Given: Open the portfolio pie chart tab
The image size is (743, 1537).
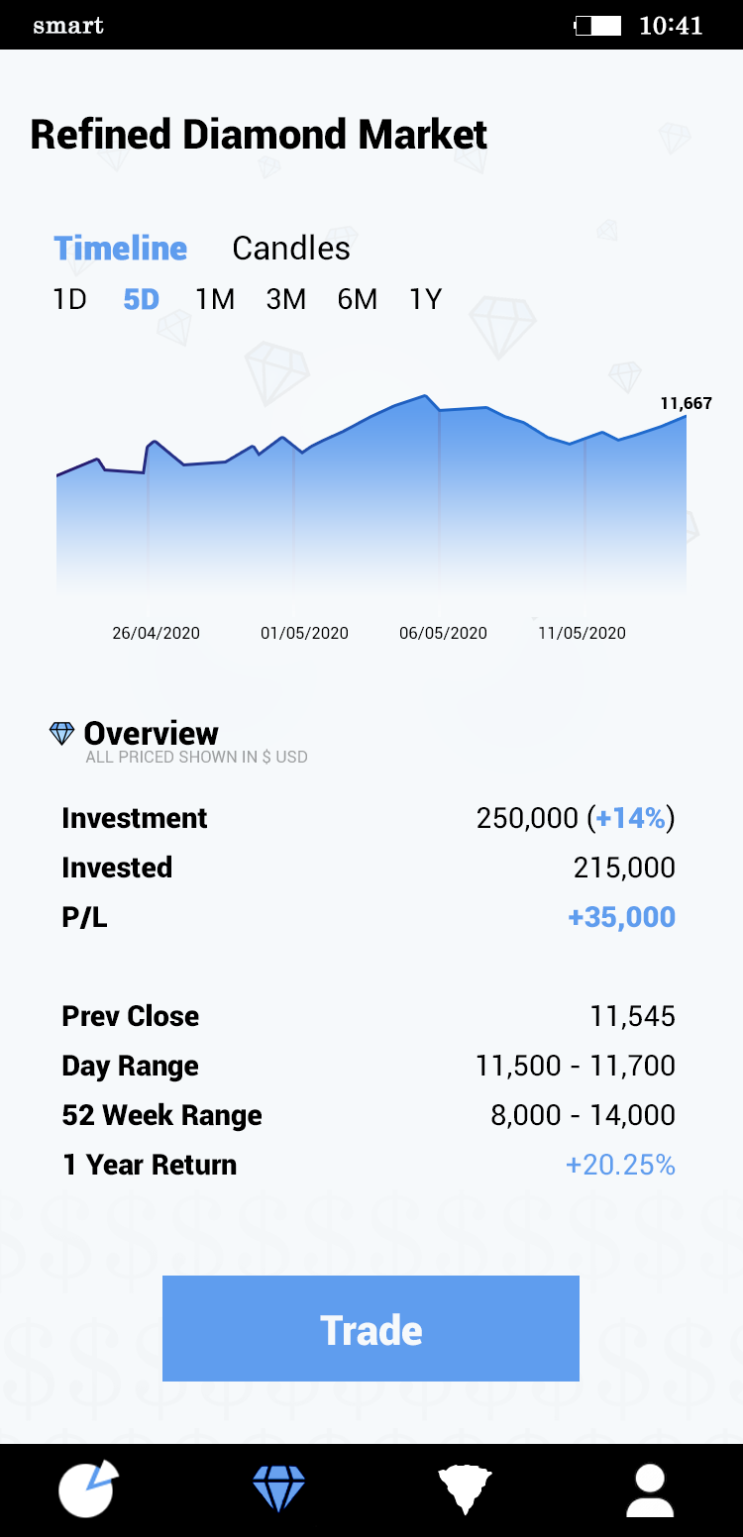Looking at the screenshot, I should click(88, 1488).
